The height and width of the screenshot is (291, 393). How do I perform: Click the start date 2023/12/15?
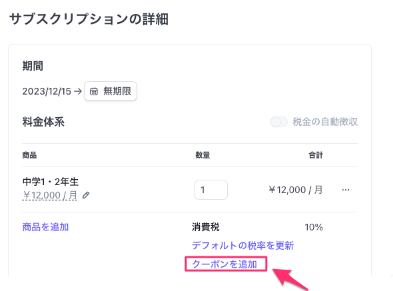(47, 91)
